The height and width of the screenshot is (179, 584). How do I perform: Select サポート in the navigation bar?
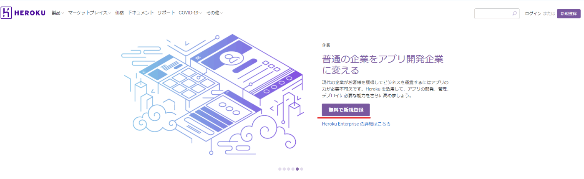[166, 13]
